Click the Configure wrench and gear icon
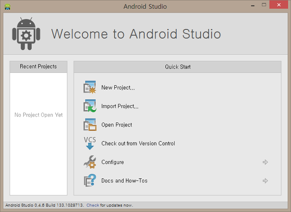 (x=90, y=162)
